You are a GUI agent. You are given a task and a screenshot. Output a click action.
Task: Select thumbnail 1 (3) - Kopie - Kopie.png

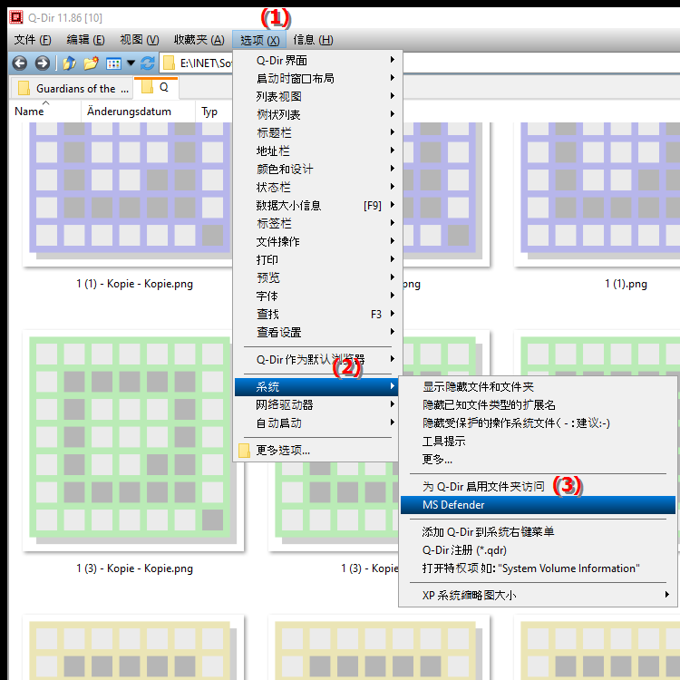[x=133, y=441]
